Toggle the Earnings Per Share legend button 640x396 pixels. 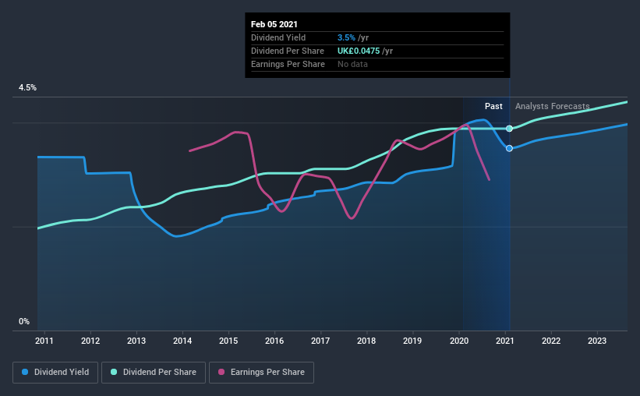coord(262,373)
